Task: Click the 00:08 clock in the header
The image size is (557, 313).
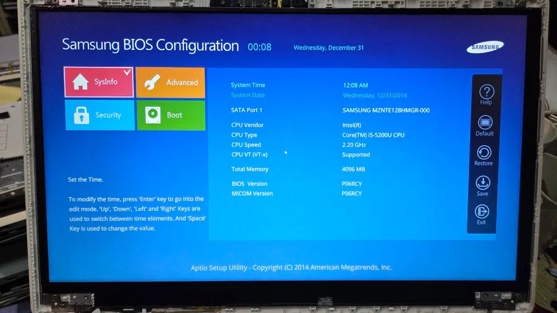Action: tap(259, 47)
